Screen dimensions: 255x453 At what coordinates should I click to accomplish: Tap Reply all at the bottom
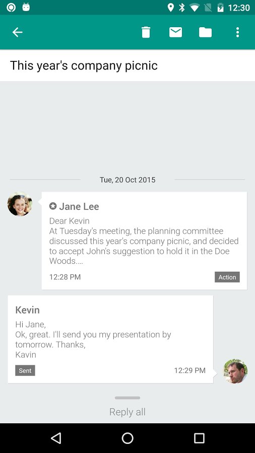tap(127, 412)
